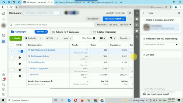Toggle the View Setup switch
Screen dimensions: 183x103
click(95, 38)
